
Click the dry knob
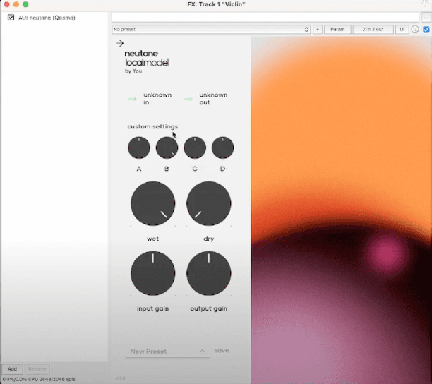click(x=209, y=203)
